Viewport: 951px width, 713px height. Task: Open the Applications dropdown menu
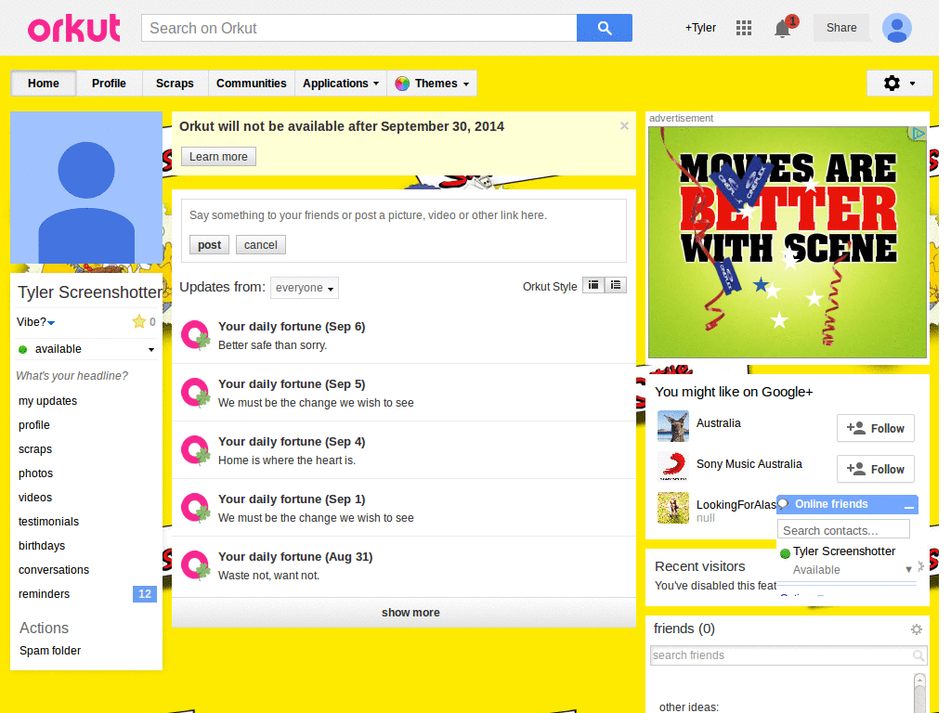tap(341, 84)
